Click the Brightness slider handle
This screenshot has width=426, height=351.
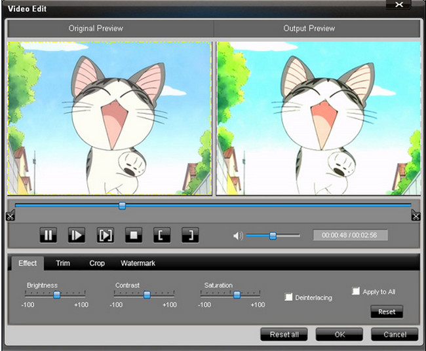coord(57,295)
